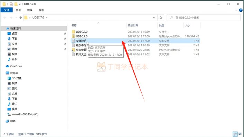The image size is (244, 137).
Task: Go up one folder level
Action: point(20,18)
